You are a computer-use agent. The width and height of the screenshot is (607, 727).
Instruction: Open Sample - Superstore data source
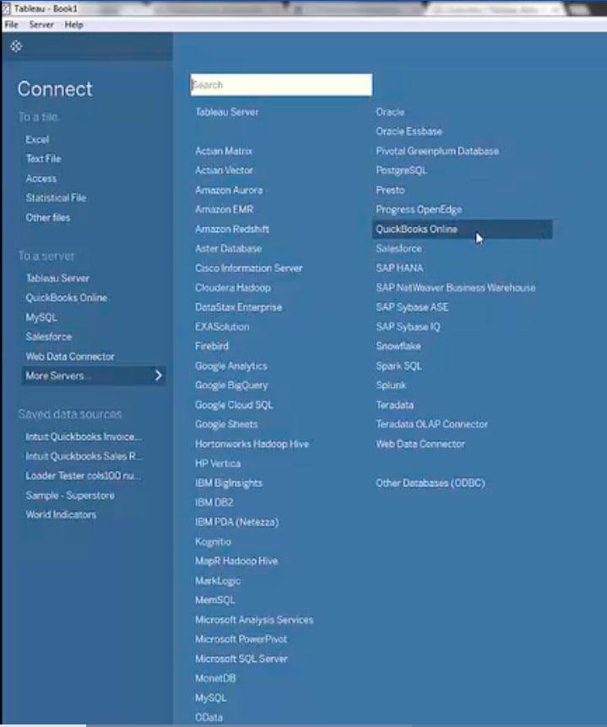(x=70, y=495)
